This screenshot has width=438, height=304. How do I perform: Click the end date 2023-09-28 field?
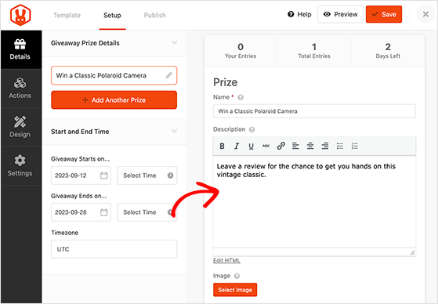(81, 212)
